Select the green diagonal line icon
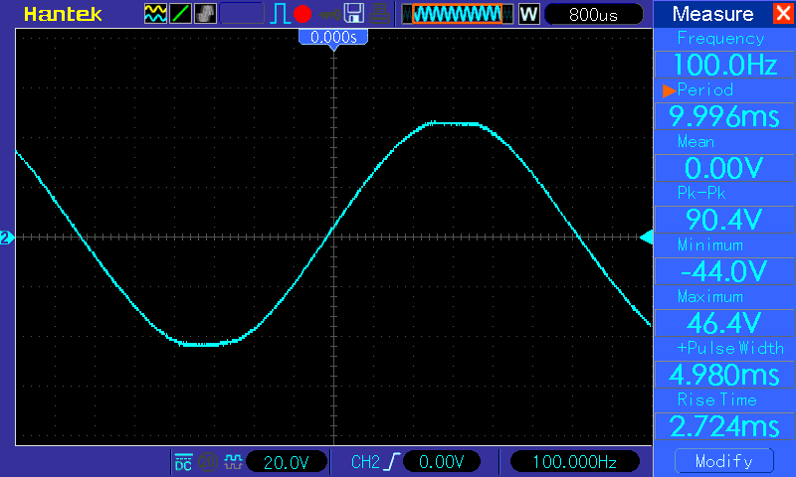The width and height of the screenshot is (796, 477). click(180, 14)
